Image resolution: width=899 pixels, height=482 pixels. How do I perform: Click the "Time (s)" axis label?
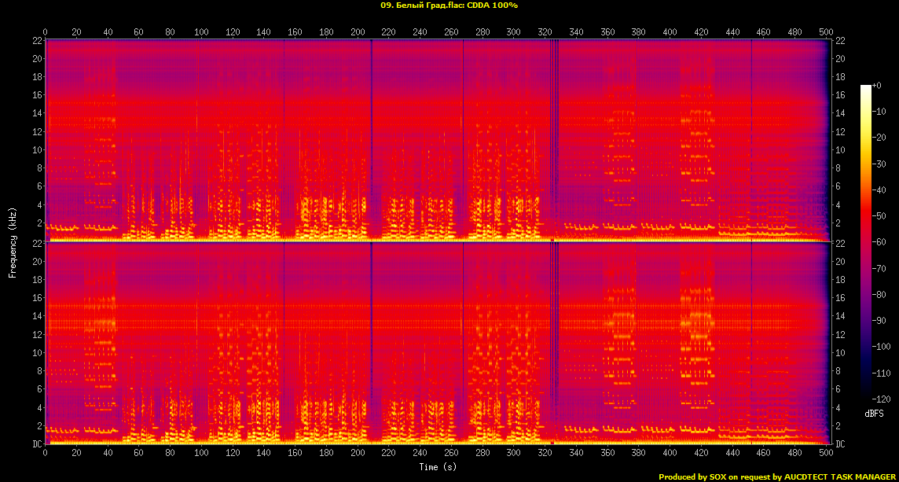coord(437,467)
